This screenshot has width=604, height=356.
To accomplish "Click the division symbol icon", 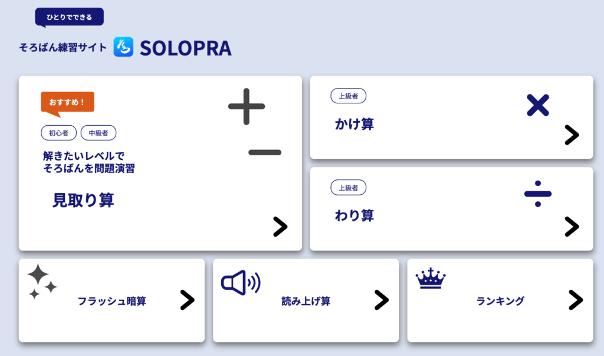I will tap(537, 194).
